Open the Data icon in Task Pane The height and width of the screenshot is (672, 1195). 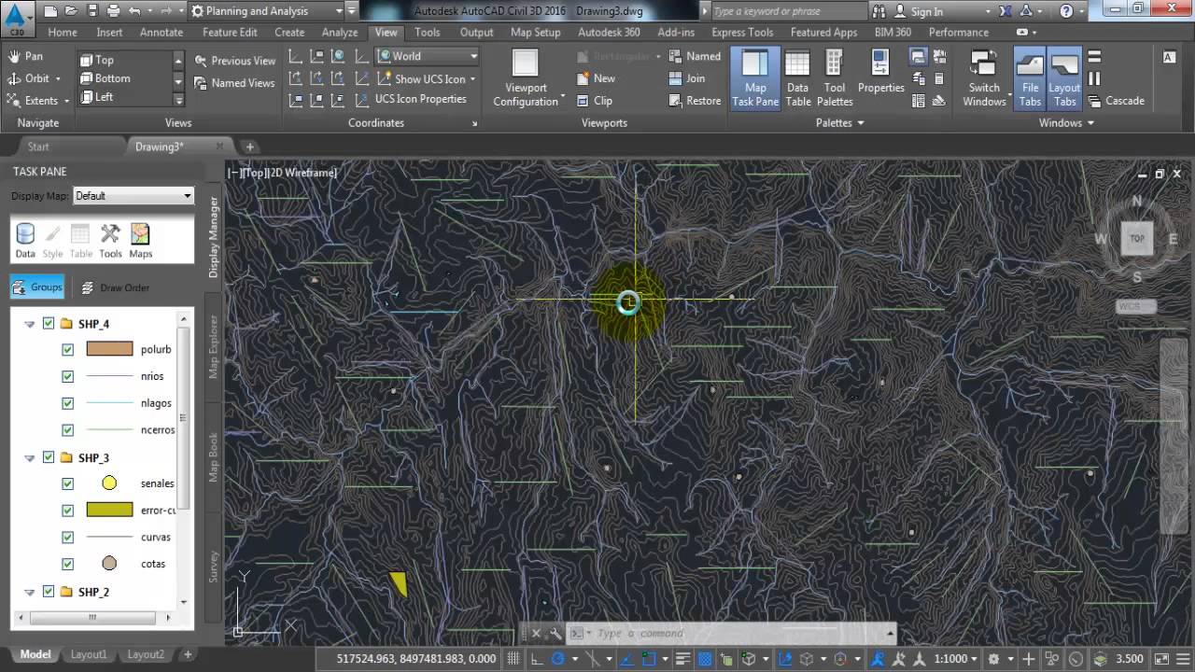click(x=25, y=241)
